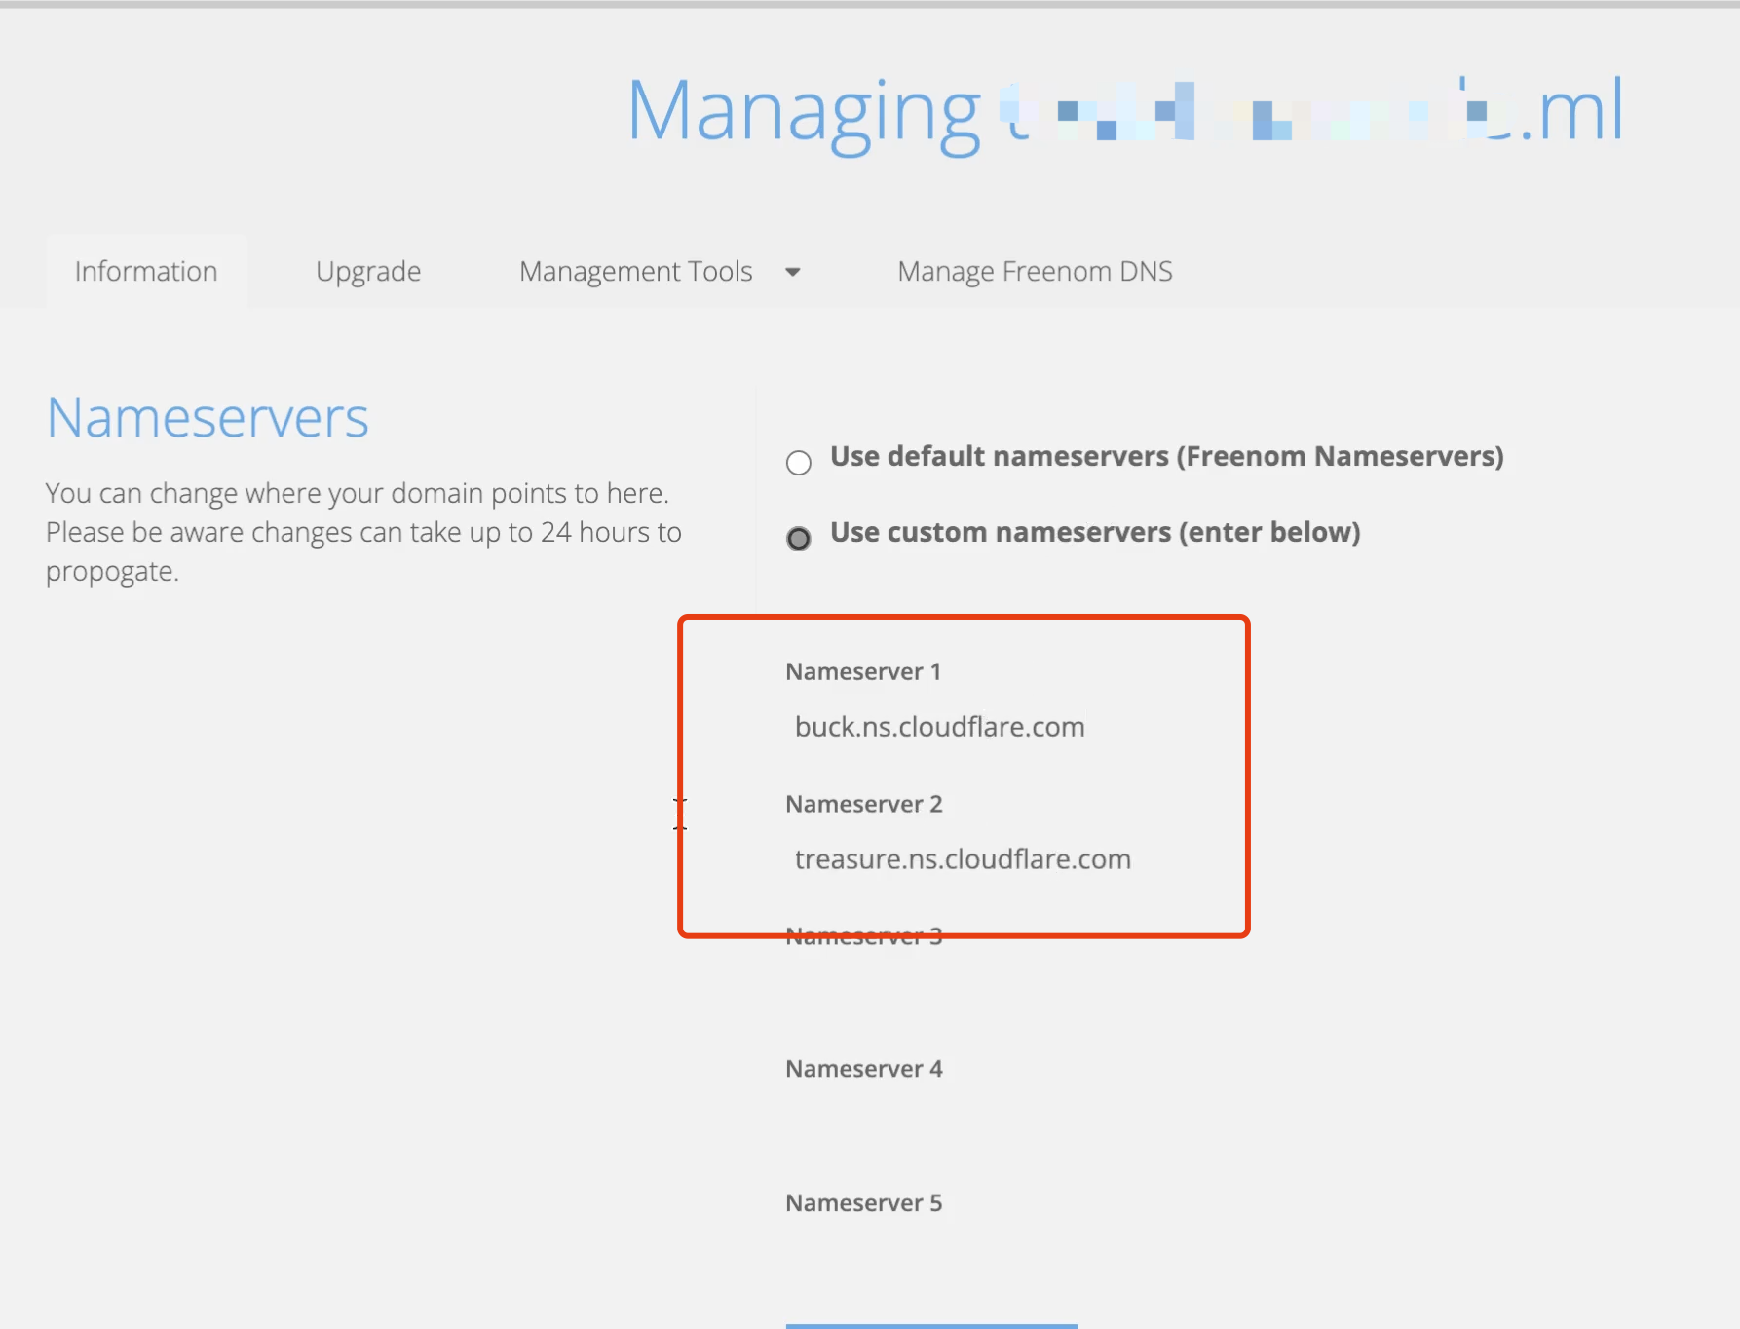The image size is (1740, 1329).
Task: Click the 'You can change where your domain points' text
Action: 363,532
